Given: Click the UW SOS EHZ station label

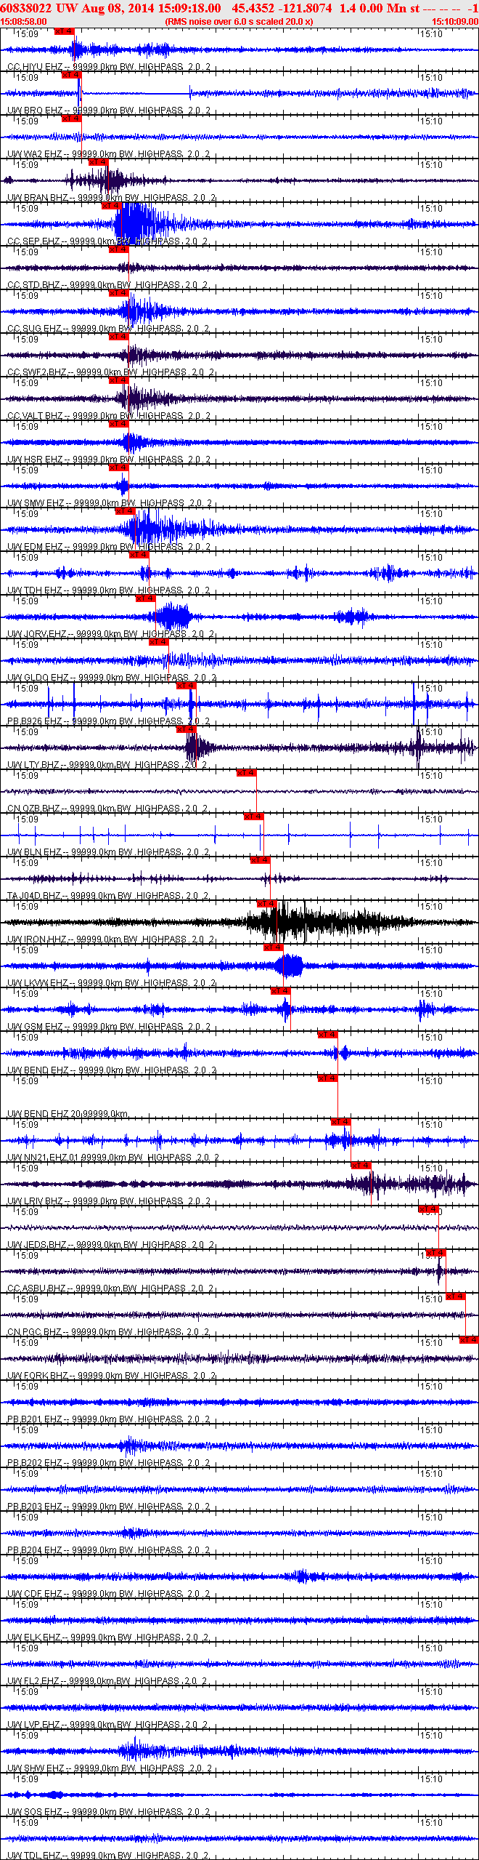Looking at the screenshot, I should click(x=109, y=1812).
